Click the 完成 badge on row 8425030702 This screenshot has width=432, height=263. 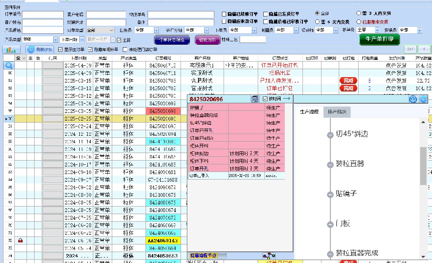348,89
